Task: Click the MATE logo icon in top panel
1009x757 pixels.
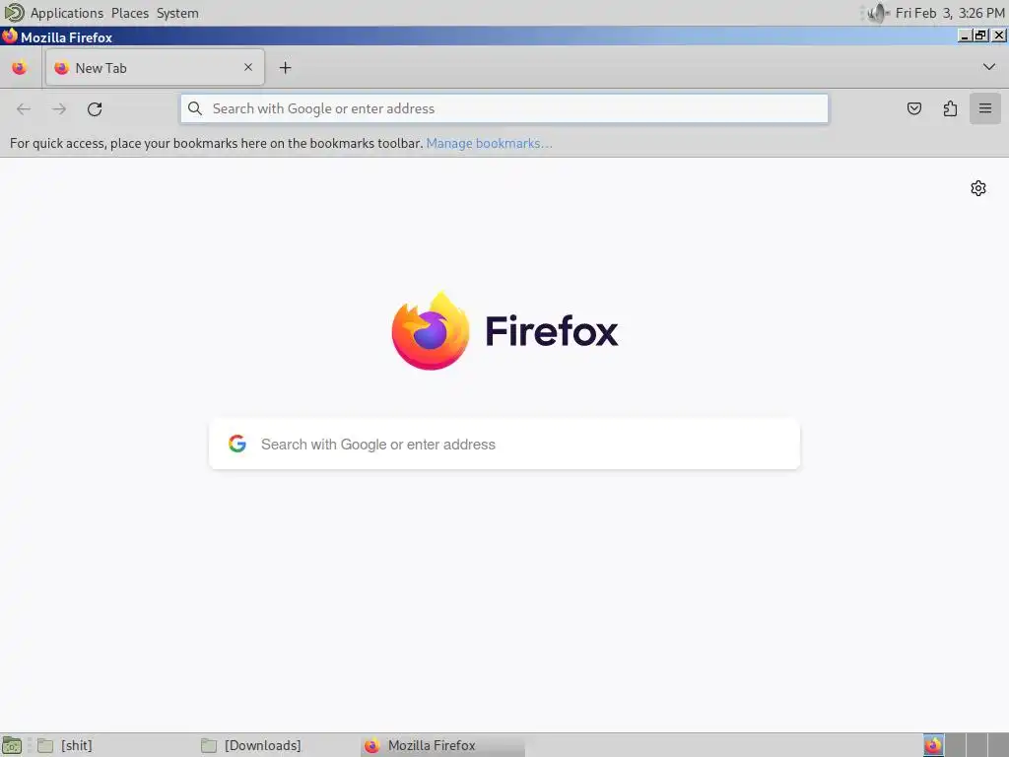Action: 14,12
